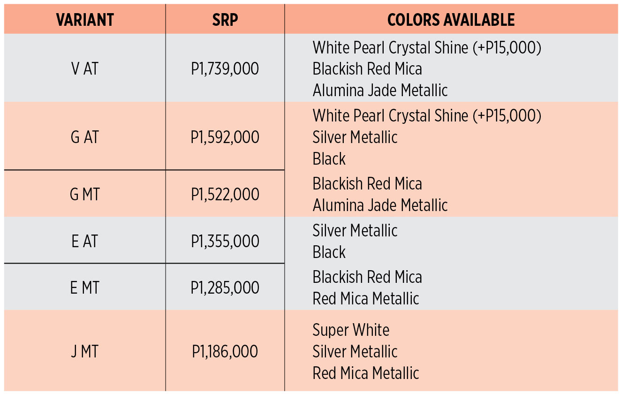Click Blackish Red Mica in V AT row

coord(367,69)
